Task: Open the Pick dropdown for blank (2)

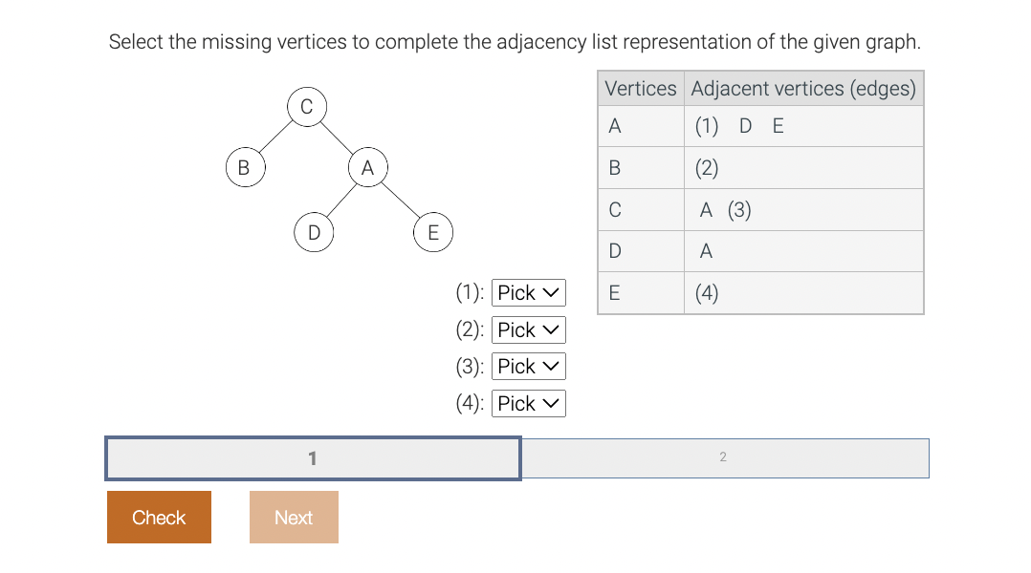Action: [x=528, y=329]
